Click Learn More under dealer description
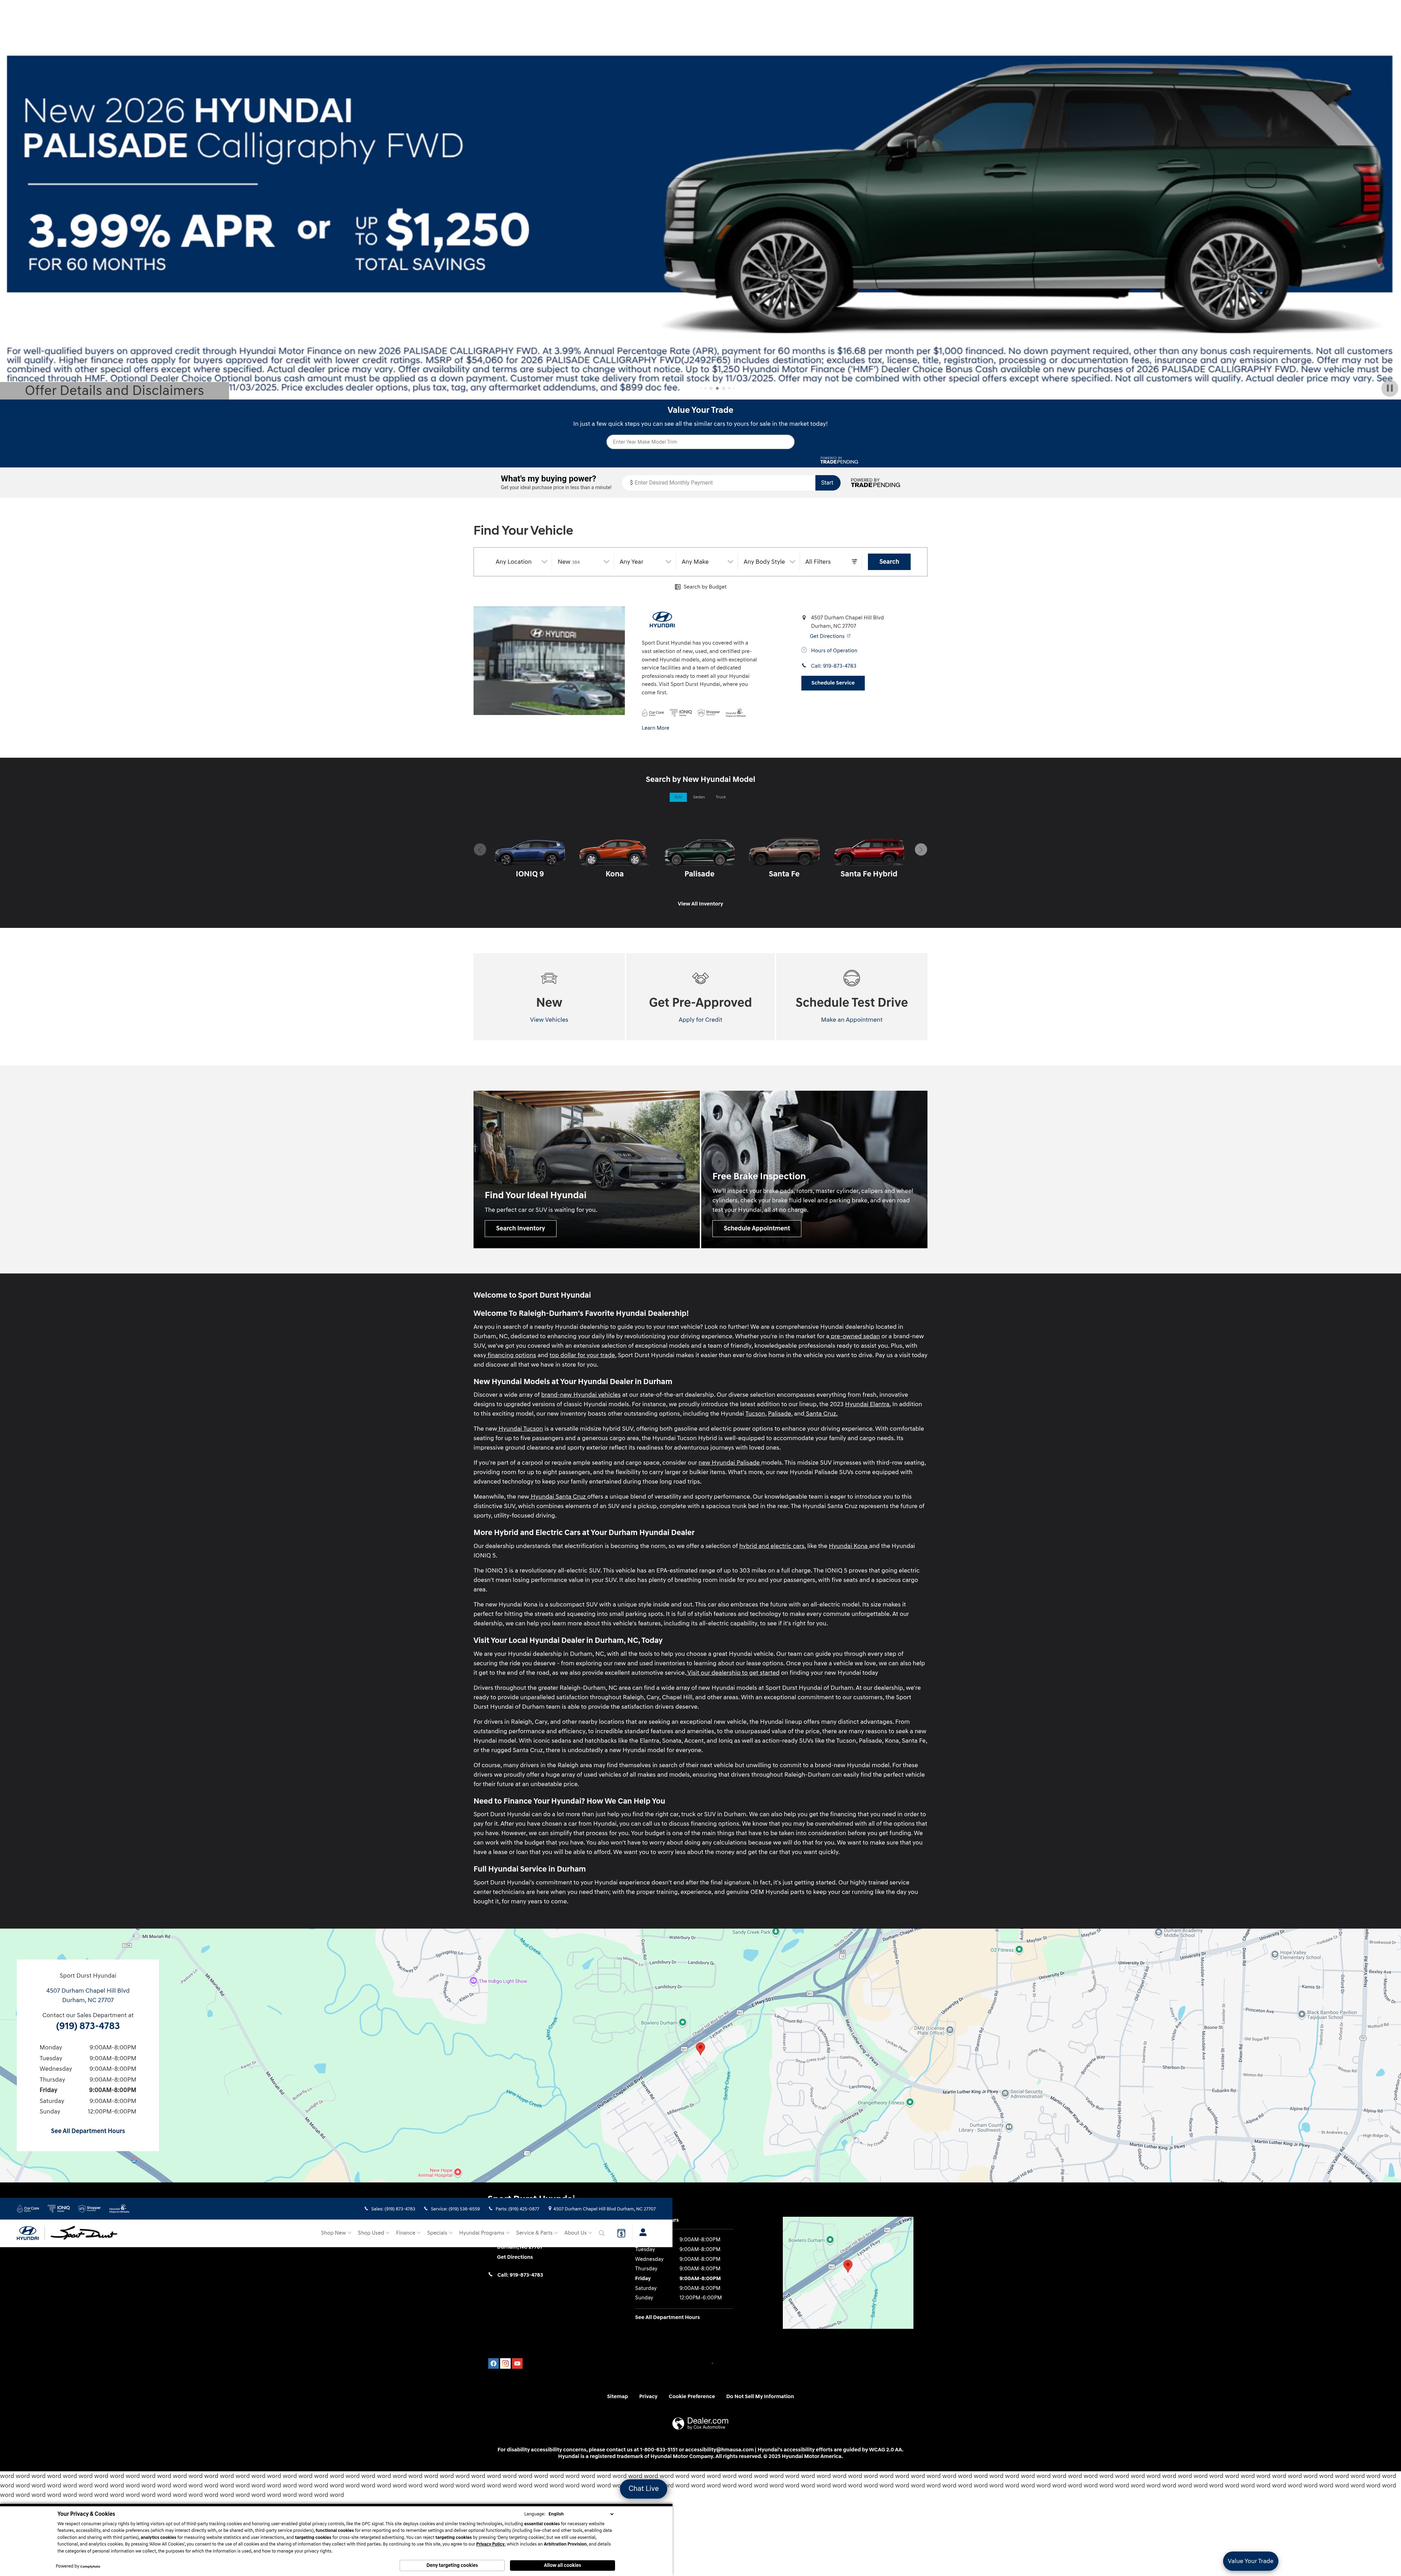The image size is (1401, 2576). click(655, 728)
